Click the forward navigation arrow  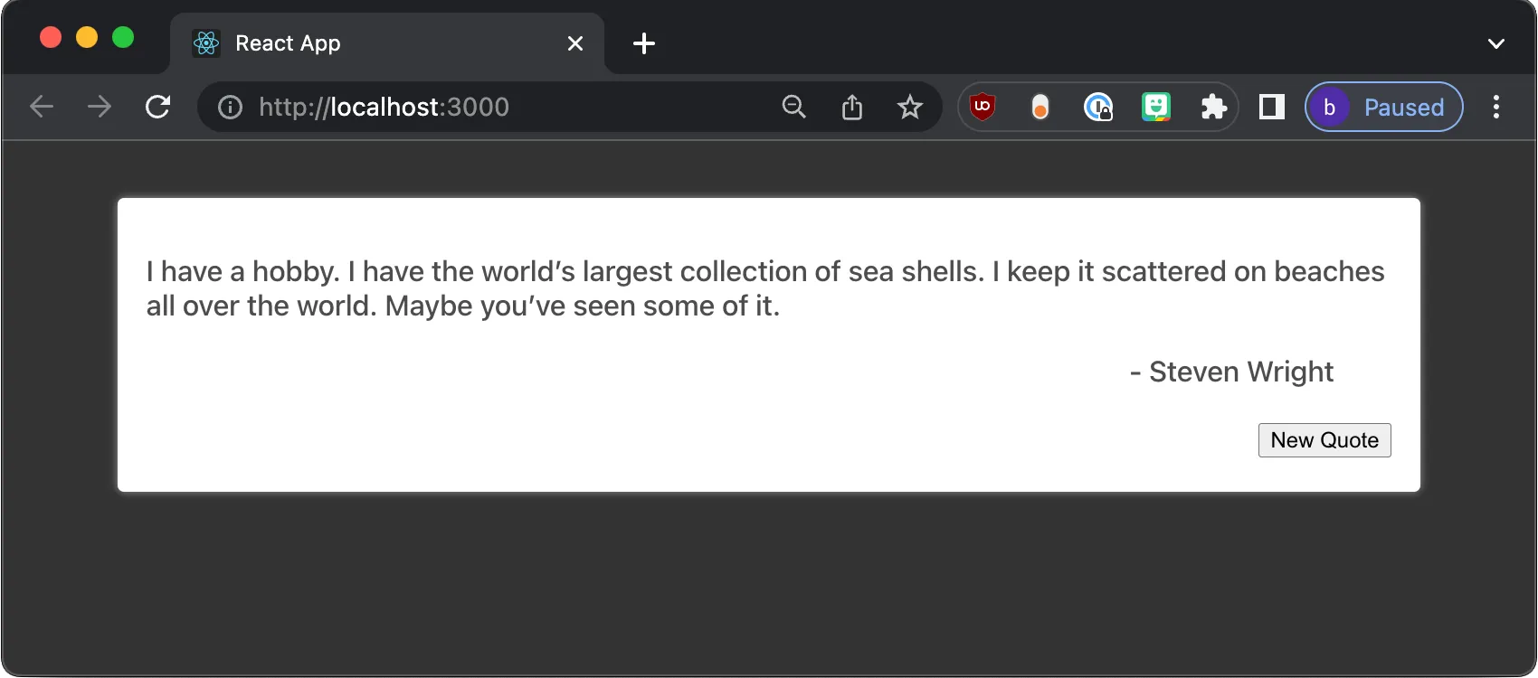pyautogui.click(x=100, y=107)
